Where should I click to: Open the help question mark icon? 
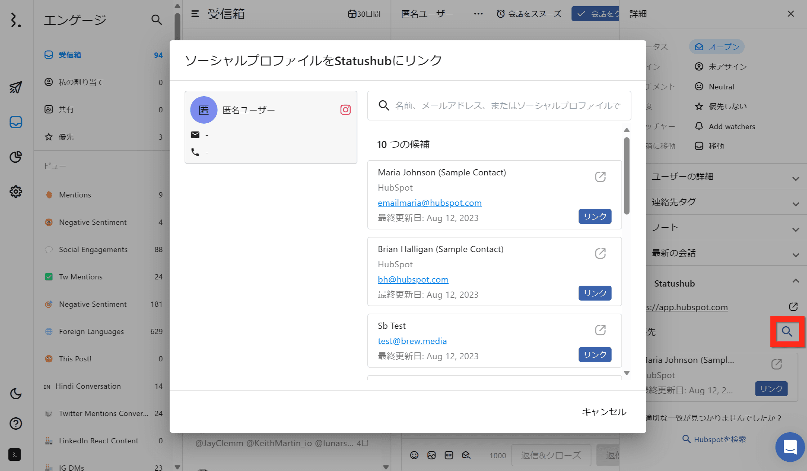pos(16,423)
